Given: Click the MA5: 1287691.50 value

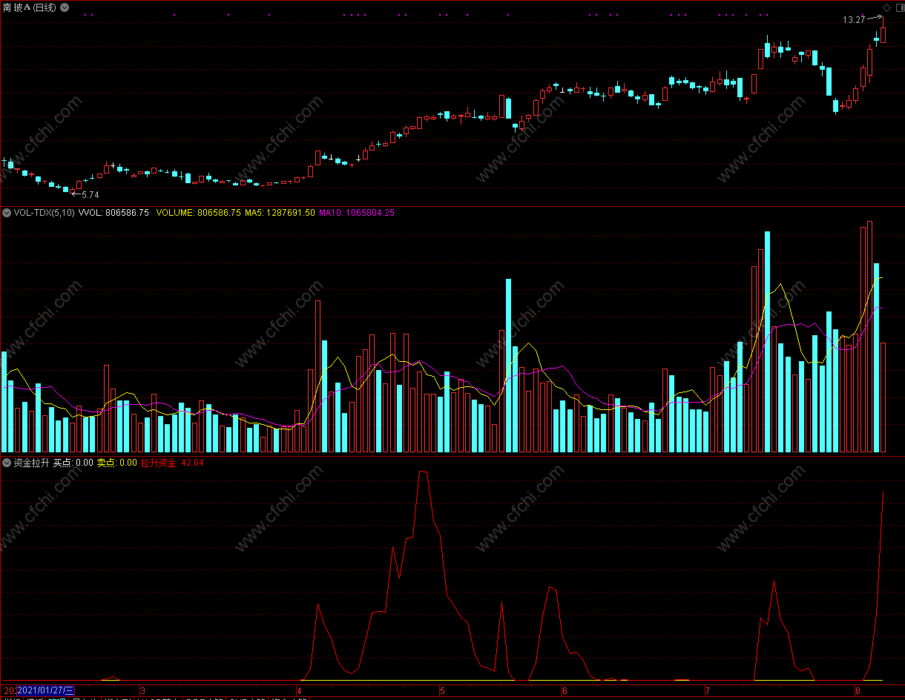Looking at the screenshot, I should (x=280, y=213).
